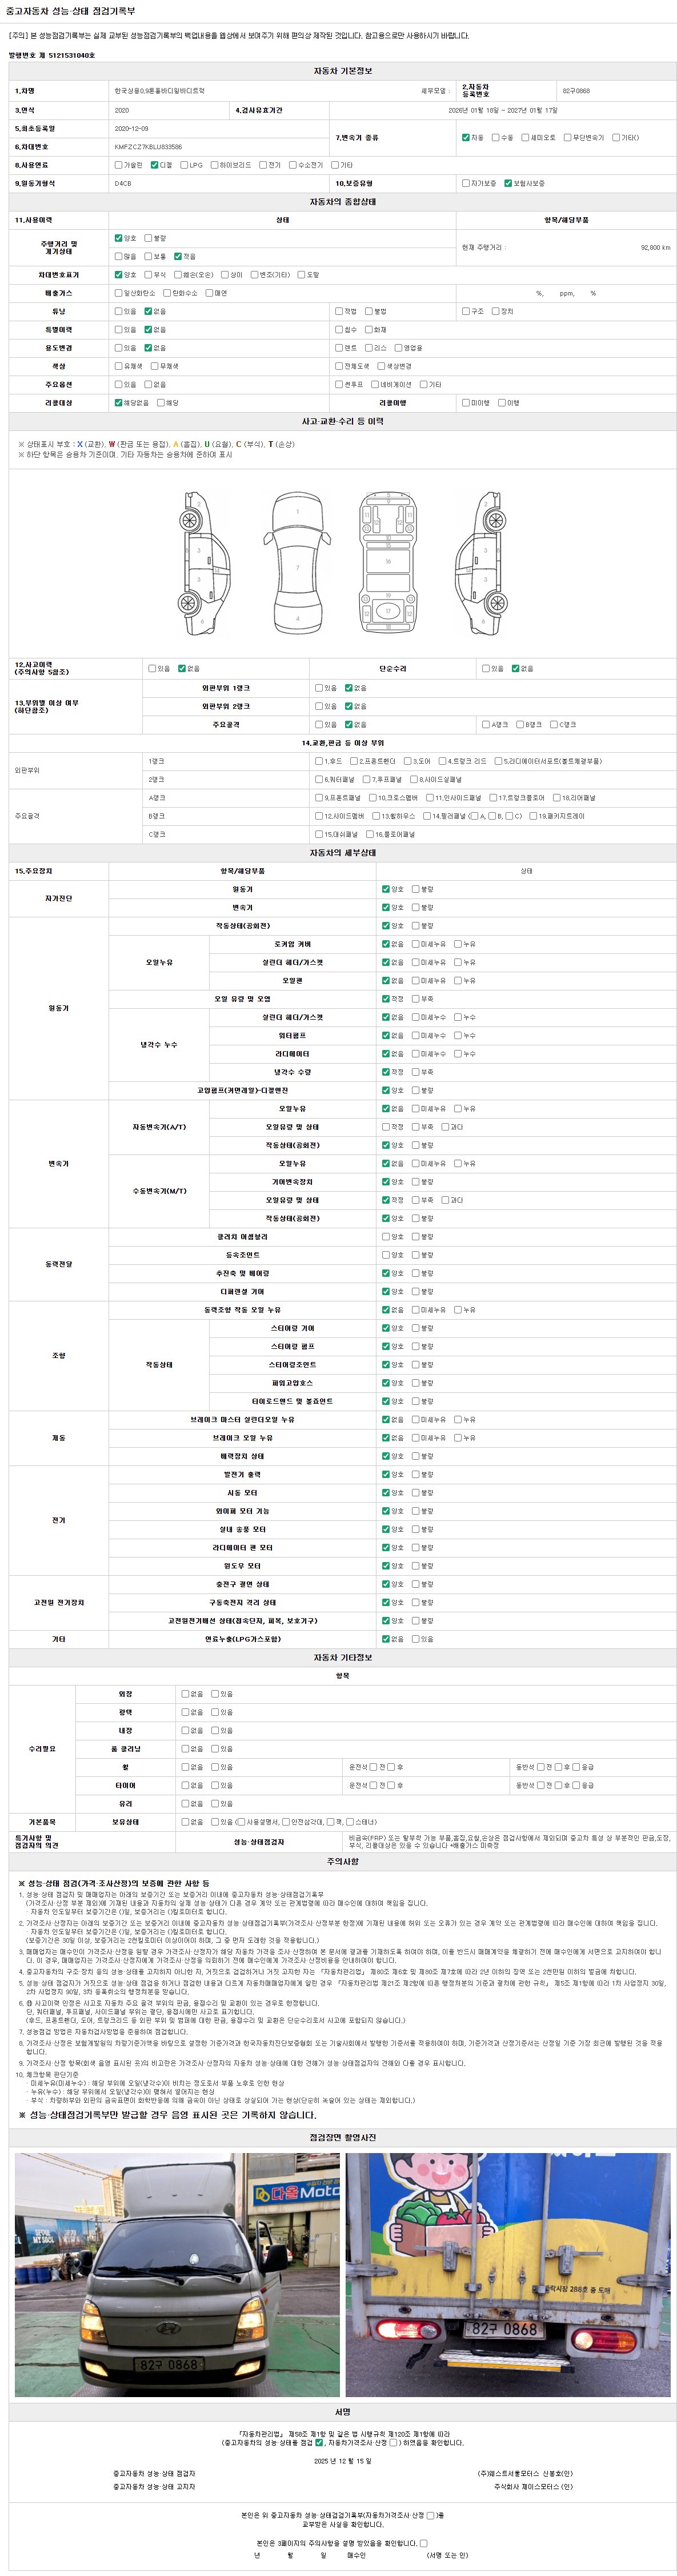Tick the 썬루프 option checkbox

(339, 384)
